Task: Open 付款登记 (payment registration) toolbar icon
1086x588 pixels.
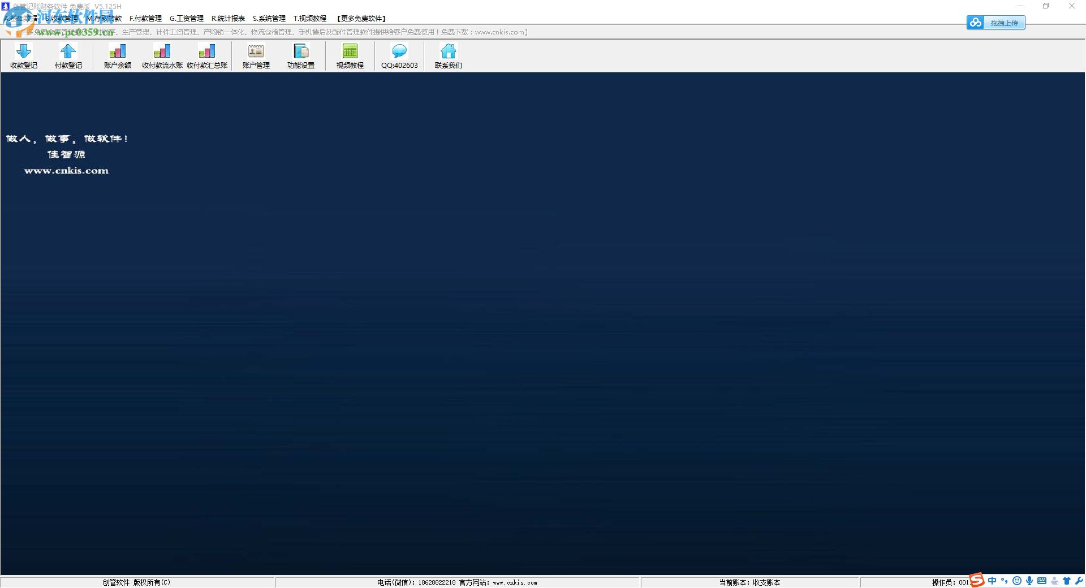Action: click(x=68, y=56)
